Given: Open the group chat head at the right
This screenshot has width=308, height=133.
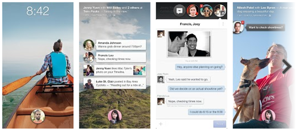Looking at the screenshot, I should coord(220,11).
